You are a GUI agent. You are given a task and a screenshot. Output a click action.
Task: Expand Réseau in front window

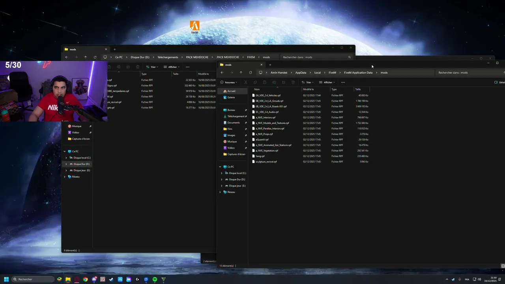point(220,192)
